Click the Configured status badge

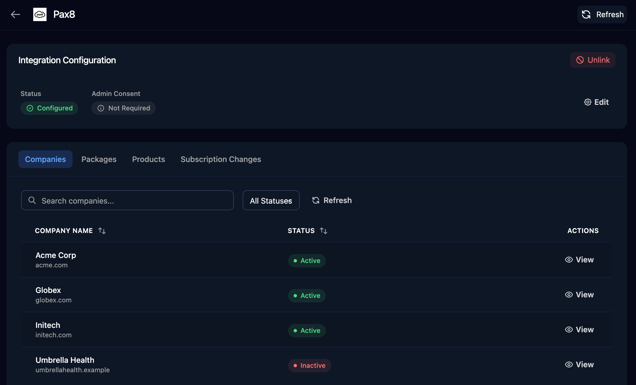pos(49,108)
